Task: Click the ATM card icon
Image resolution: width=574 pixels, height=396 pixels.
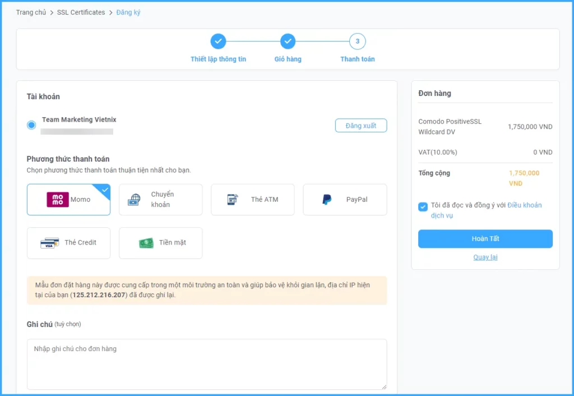Action: pyautogui.click(x=233, y=200)
